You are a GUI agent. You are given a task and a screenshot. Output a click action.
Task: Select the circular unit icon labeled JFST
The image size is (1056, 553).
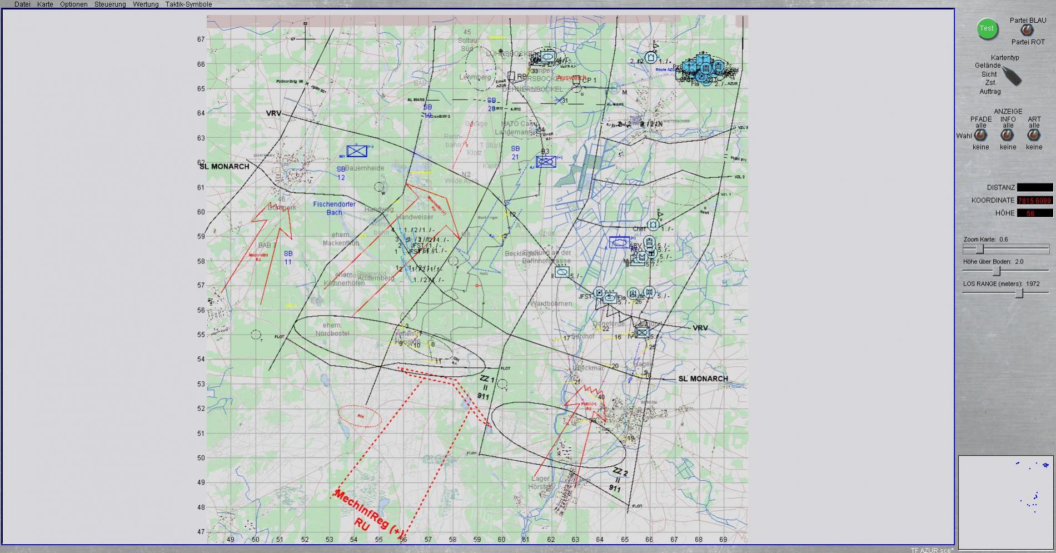coord(599,293)
